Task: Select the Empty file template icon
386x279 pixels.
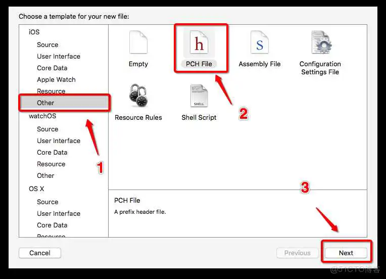Action: [x=138, y=43]
